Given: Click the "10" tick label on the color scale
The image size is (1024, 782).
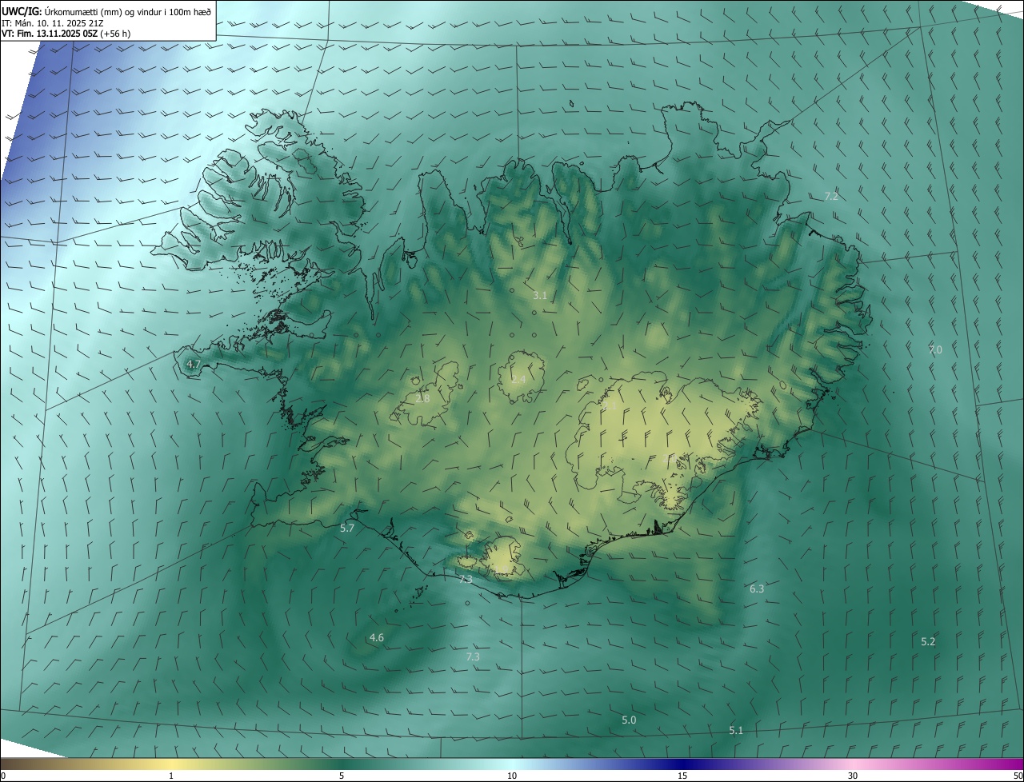Looking at the screenshot, I should 512,776.
